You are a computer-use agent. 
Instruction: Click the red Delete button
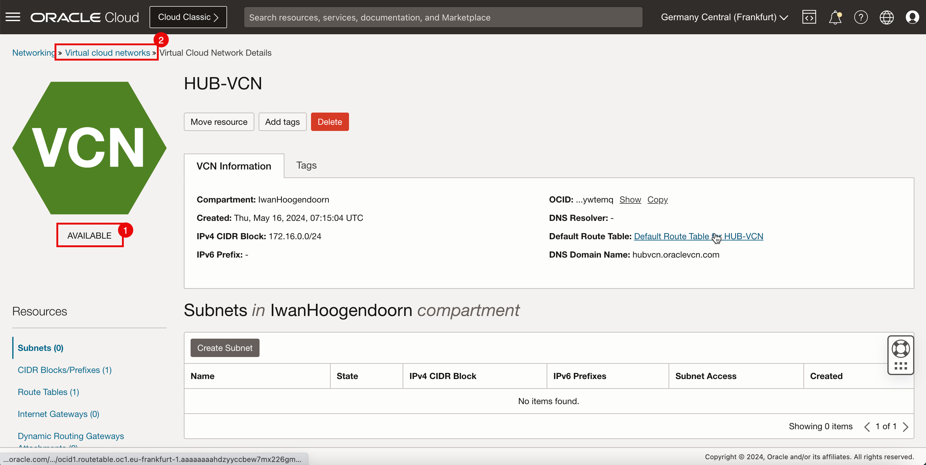(x=330, y=122)
